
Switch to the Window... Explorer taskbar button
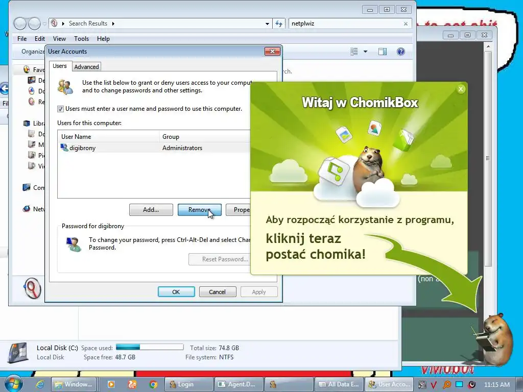(x=74, y=384)
